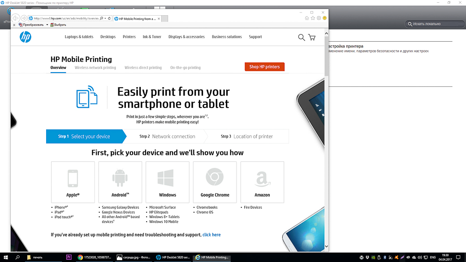Select the Overview tab

point(58,68)
